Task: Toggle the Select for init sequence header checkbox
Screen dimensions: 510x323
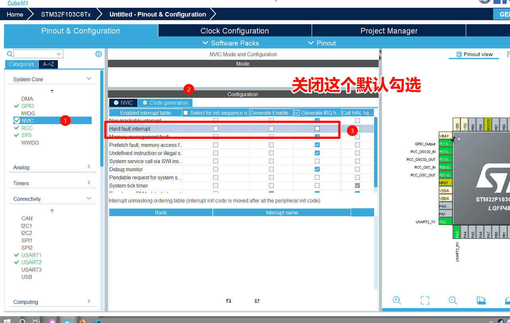Action: tap(186, 113)
